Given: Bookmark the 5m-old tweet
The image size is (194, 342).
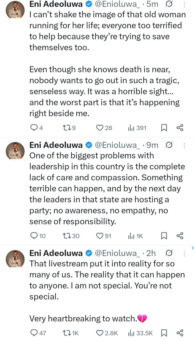Looking at the screenshot, I should pyautogui.click(x=164, y=128).
